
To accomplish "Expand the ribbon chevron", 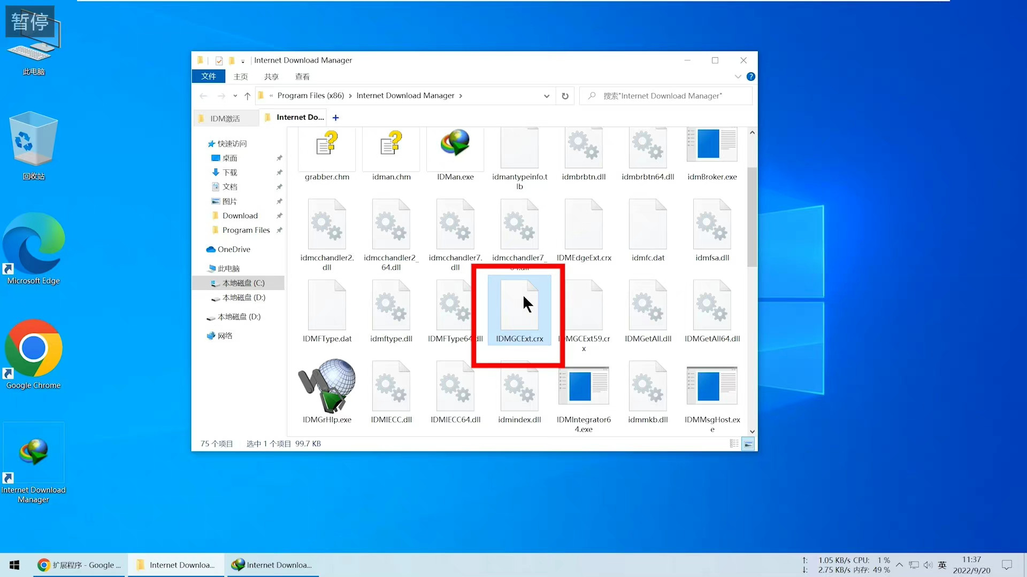I will click(738, 77).
